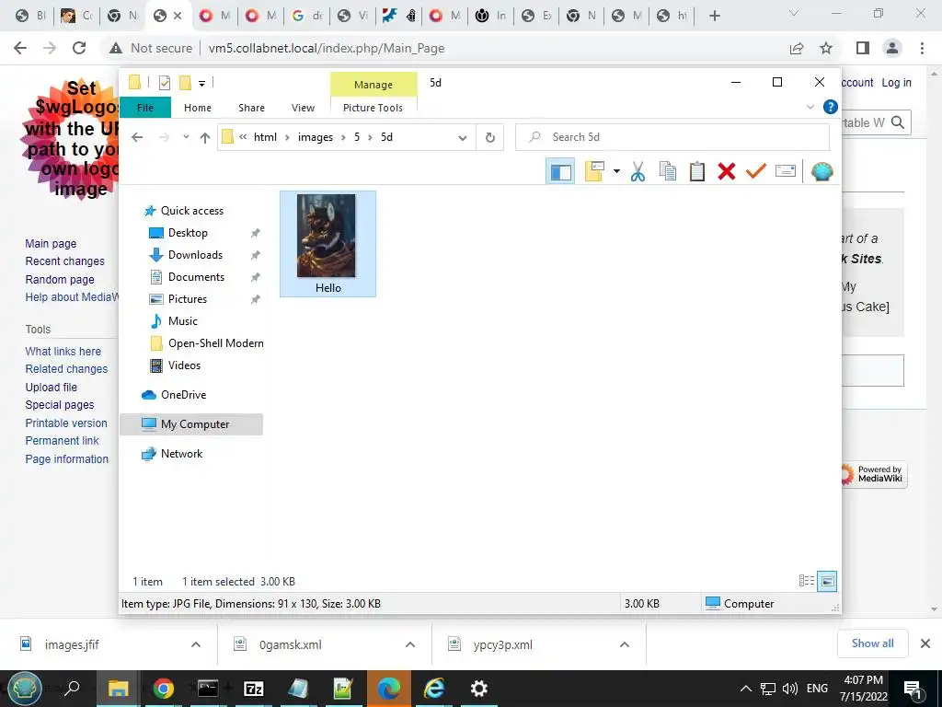The width and height of the screenshot is (942, 707).
Task: Open Upload file wiki link
Action: coord(52,388)
